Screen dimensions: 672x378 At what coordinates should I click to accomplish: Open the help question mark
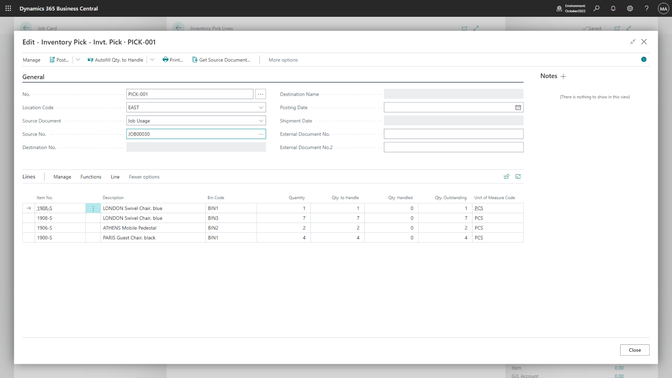[647, 8]
